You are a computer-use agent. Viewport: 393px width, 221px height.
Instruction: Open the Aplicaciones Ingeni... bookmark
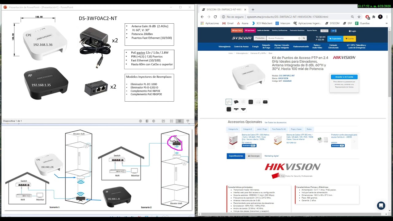point(307,23)
